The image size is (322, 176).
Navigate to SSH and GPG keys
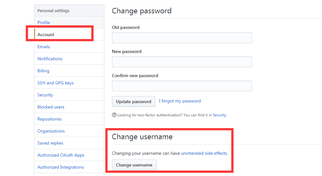(55, 83)
